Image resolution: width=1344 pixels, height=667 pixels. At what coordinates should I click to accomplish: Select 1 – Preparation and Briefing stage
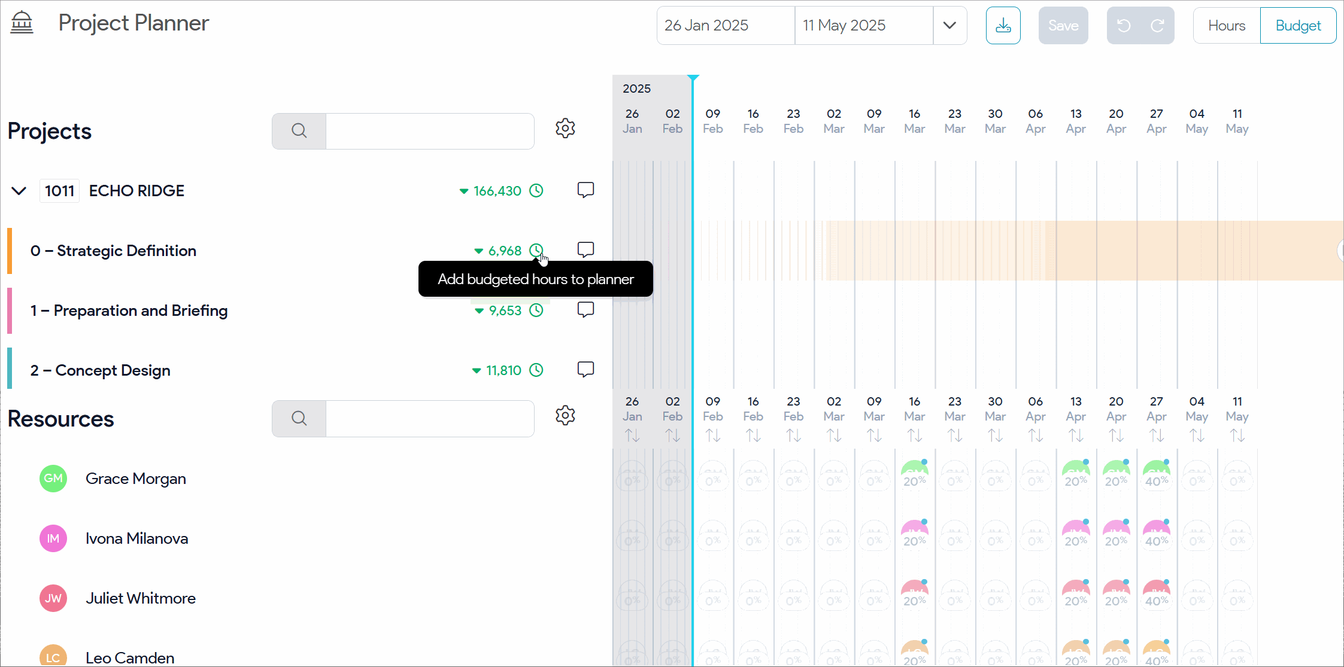[129, 310]
